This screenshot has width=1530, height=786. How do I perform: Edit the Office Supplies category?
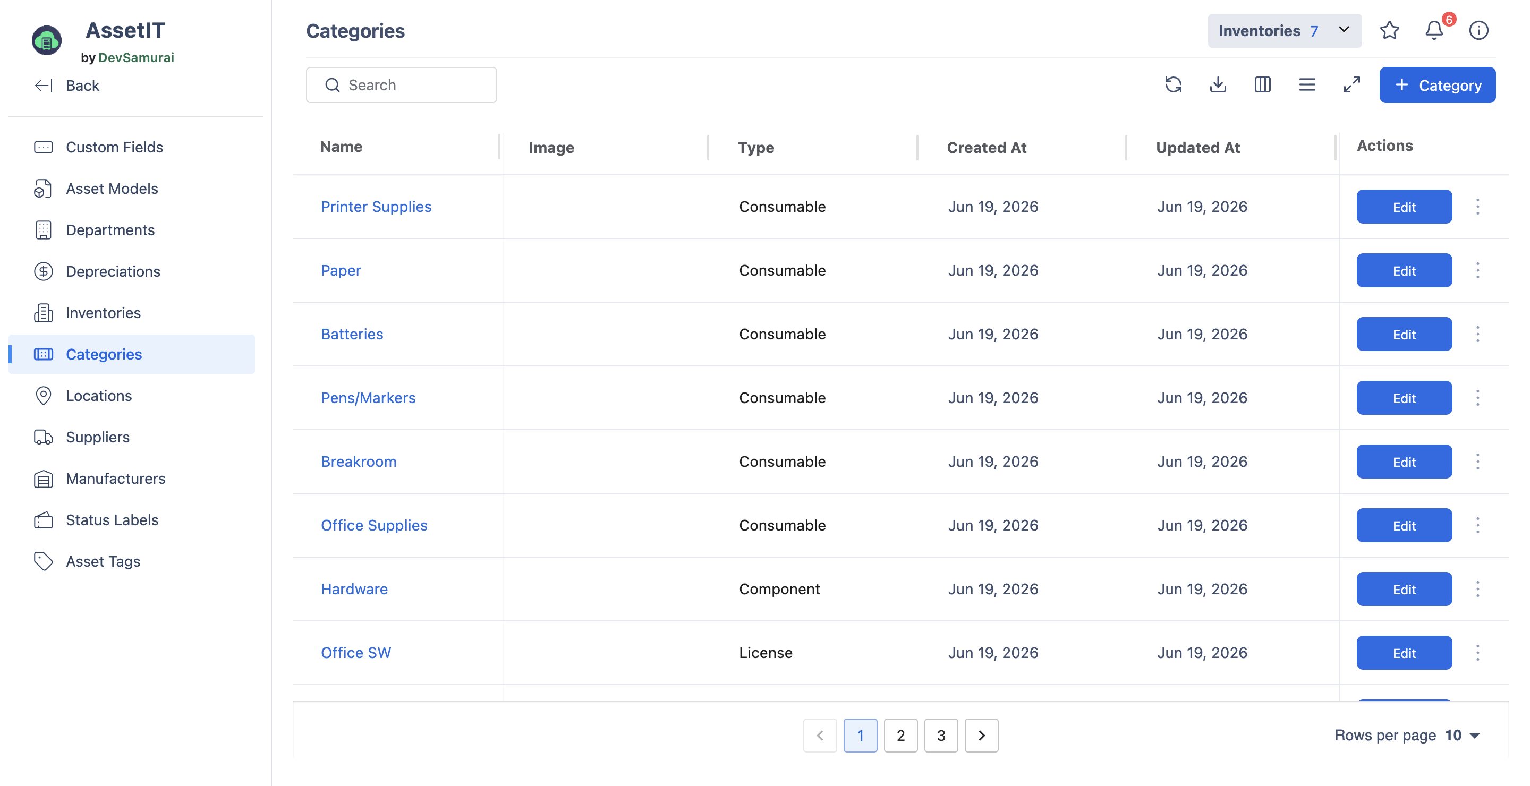(1404, 525)
